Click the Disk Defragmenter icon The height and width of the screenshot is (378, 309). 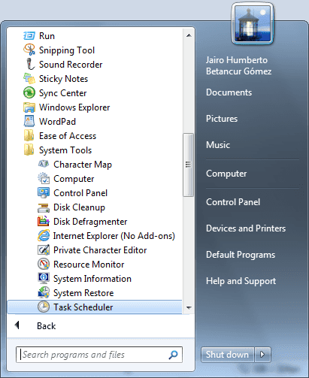coord(44,221)
